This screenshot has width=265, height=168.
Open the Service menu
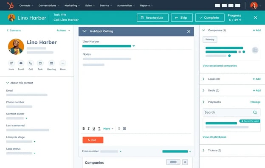106,6
